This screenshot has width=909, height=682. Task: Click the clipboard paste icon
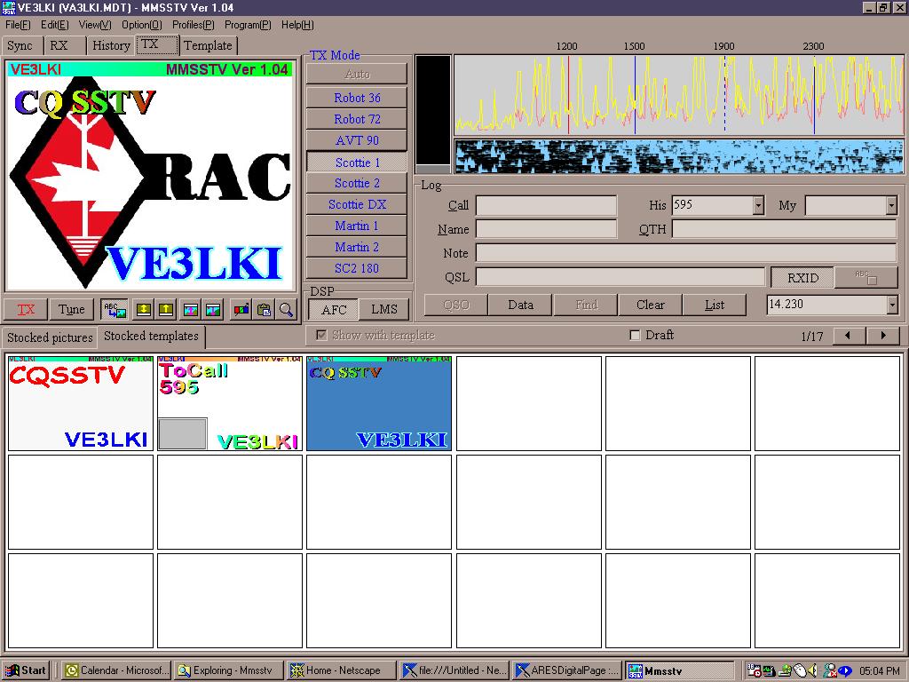click(x=264, y=310)
